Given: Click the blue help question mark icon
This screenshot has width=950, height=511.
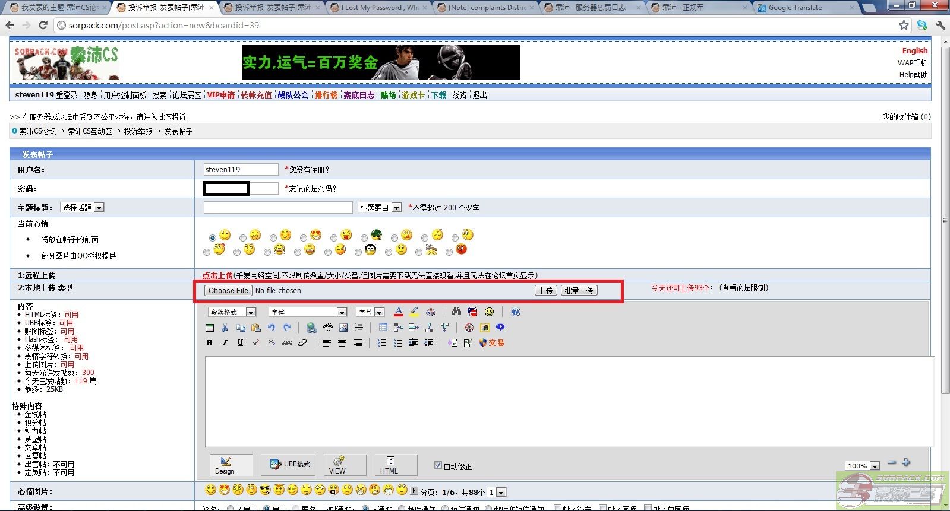Looking at the screenshot, I should point(516,312).
